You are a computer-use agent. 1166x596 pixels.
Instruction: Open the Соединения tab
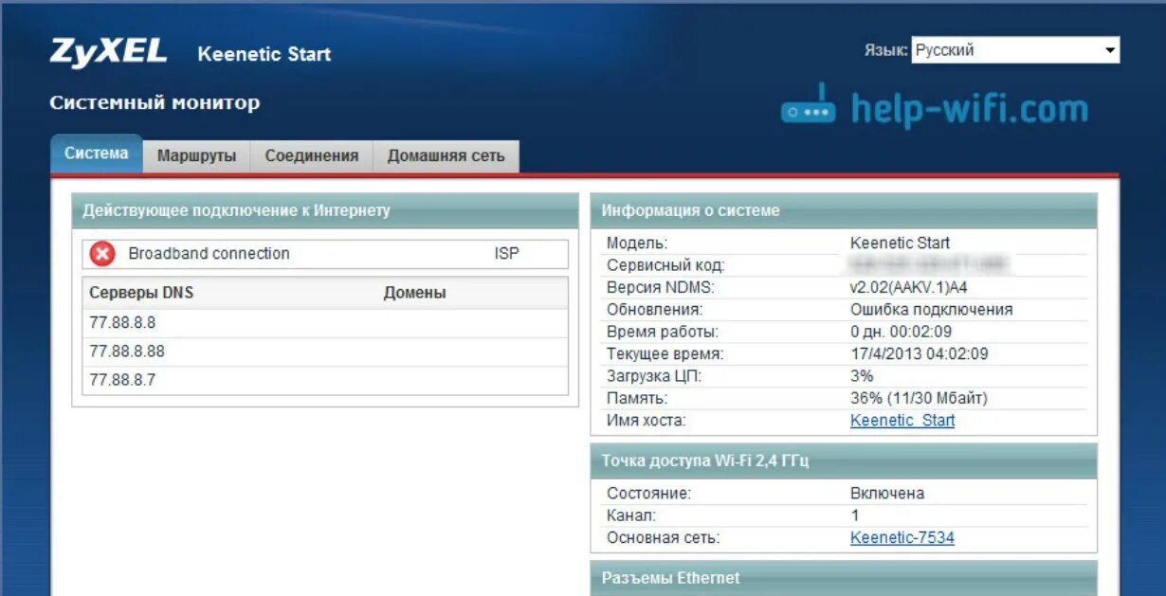pos(312,156)
